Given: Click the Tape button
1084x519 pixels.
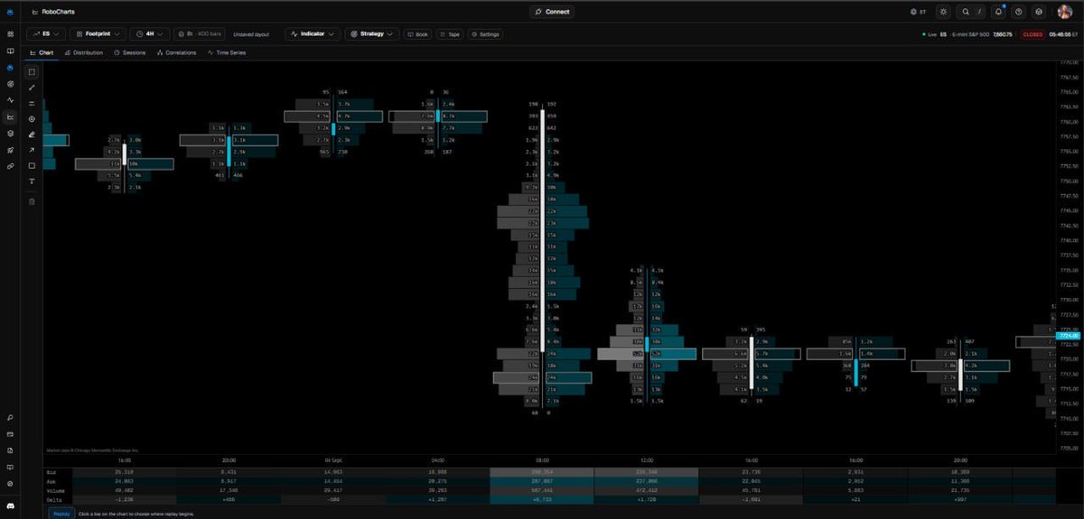Looking at the screenshot, I should pos(450,34).
